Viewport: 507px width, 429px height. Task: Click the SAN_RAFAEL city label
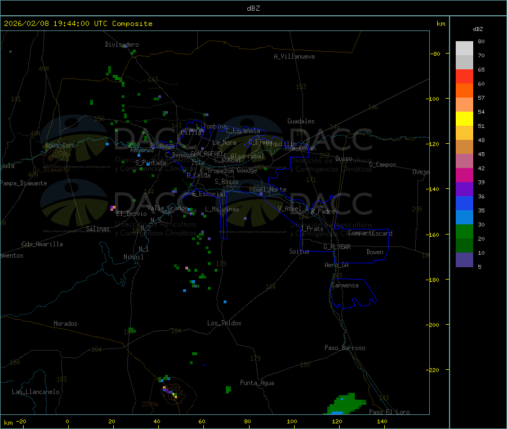point(207,153)
